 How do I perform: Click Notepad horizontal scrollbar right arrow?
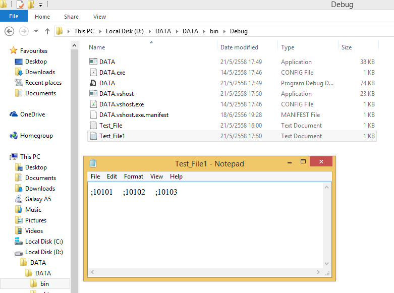click(x=318, y=272)
